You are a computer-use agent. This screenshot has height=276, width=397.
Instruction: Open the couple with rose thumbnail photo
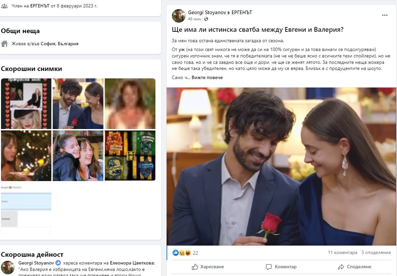[78, 104]
